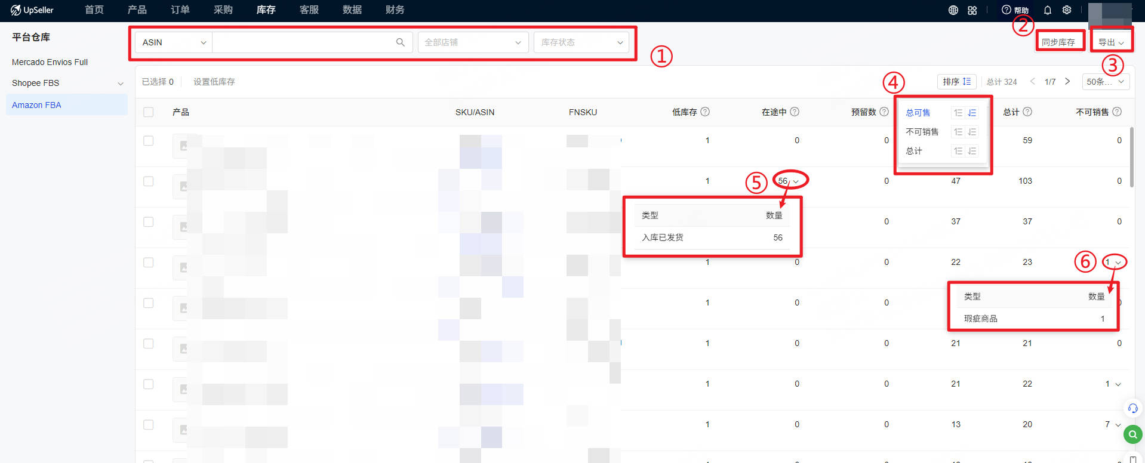
Task: Check the row with total 103
Action: [149, 181]
